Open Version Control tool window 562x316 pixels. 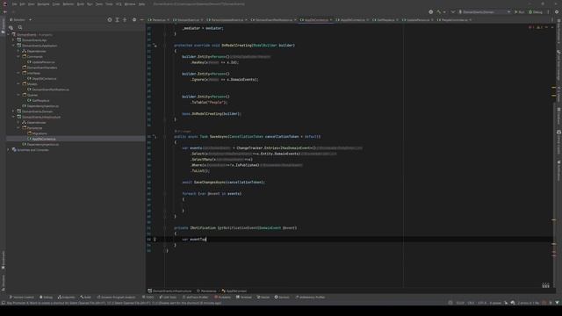pos(22,297)
